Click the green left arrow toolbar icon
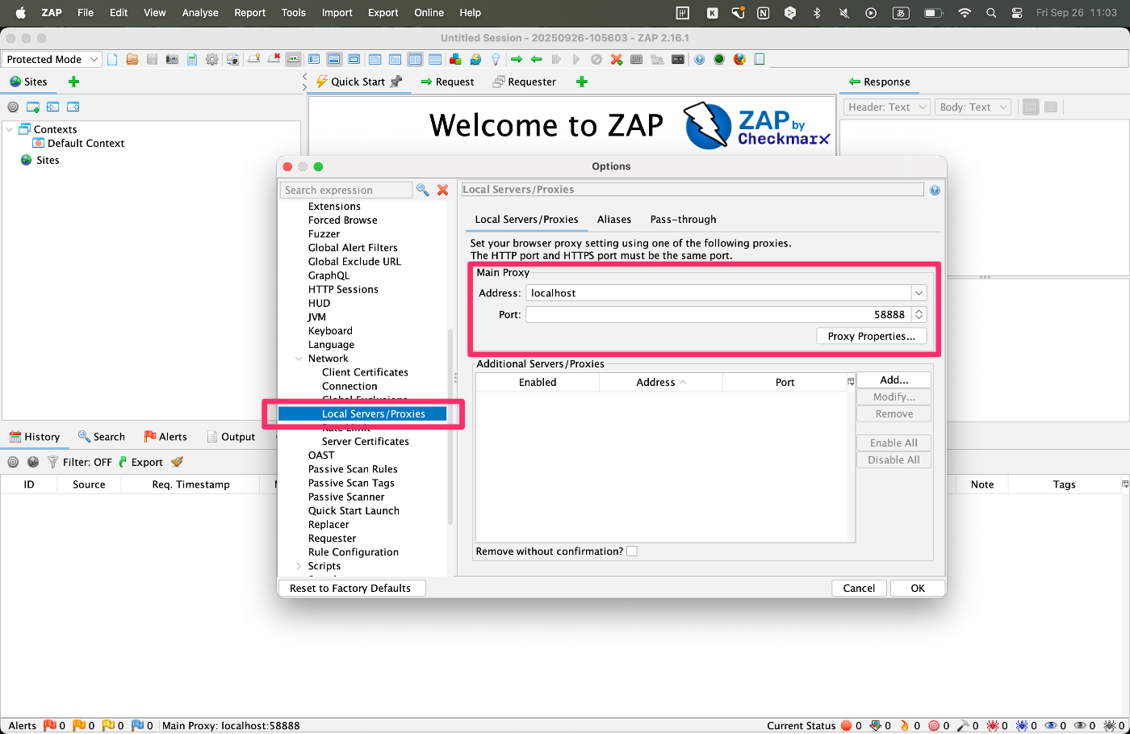 point(537,59)
